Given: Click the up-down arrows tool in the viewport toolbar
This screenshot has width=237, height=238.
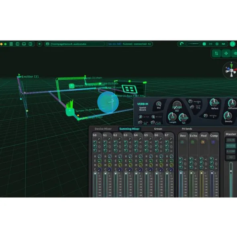Looking at the screenshot, I should (x=217, y=53).
